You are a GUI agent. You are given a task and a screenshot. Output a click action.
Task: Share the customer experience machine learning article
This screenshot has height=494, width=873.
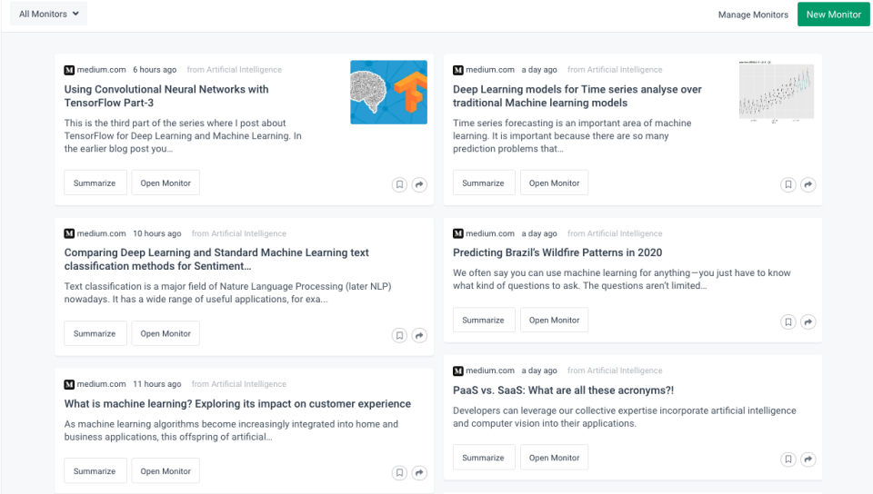419,472
